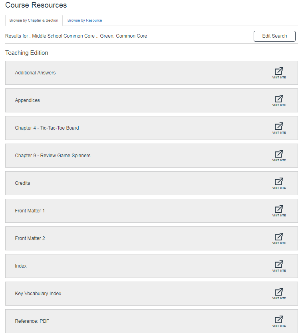This screenshot has height=336, width=302.
Task: Select the Appendices resource title
Action: point(27,100)
